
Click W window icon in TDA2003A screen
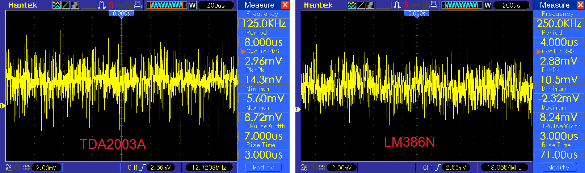tap(192, 5)
